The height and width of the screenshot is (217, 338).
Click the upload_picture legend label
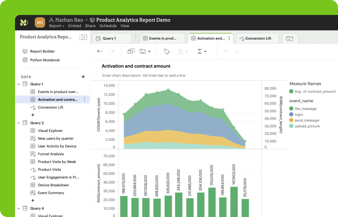(307, 126)
